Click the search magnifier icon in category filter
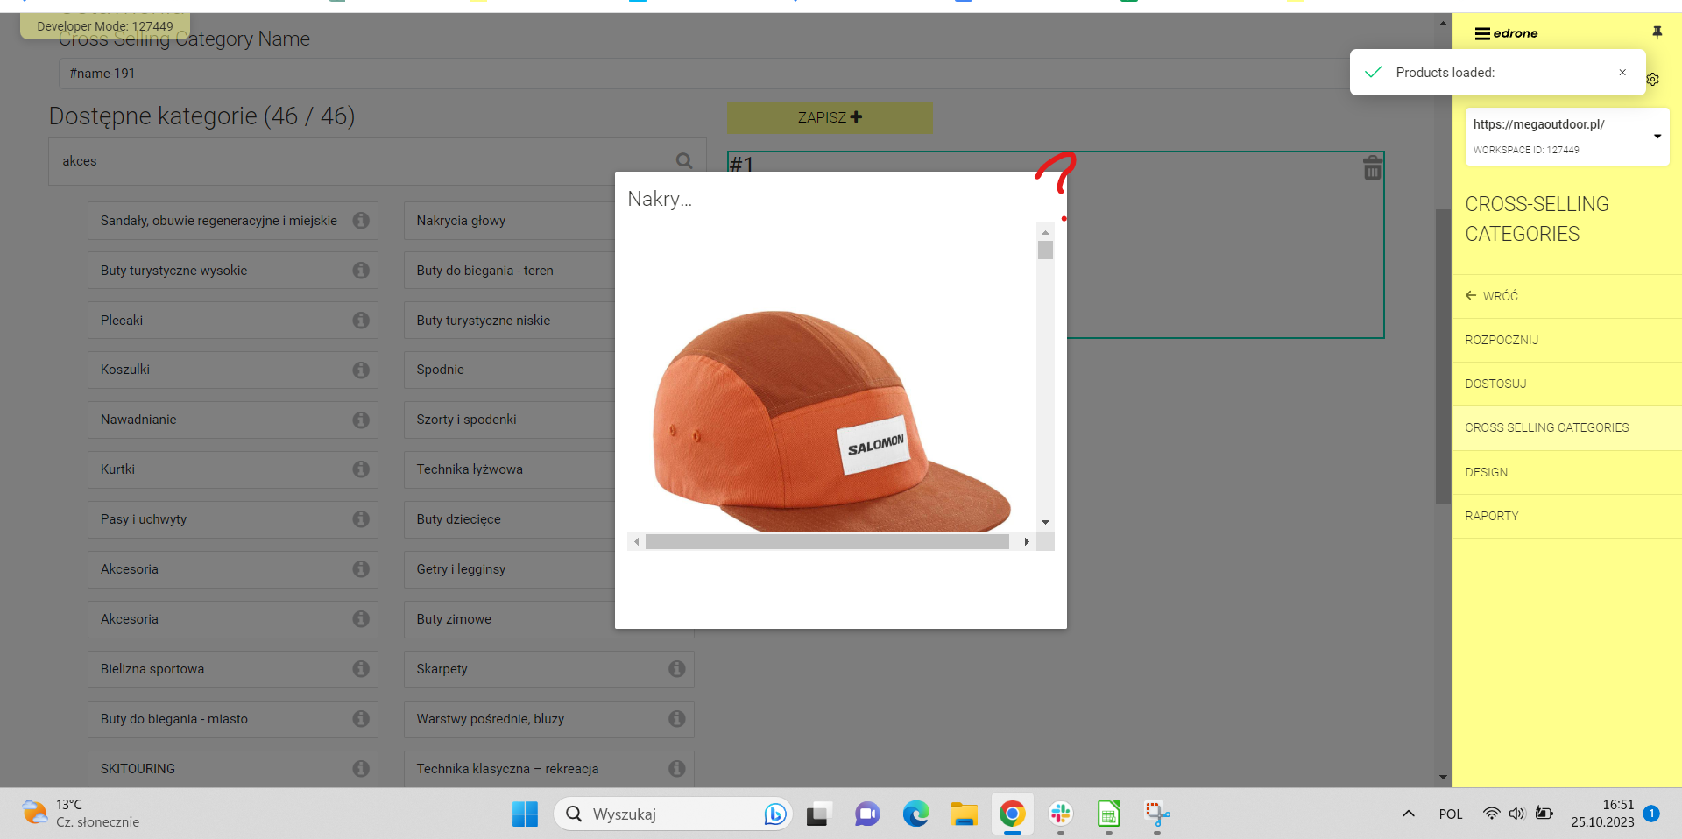1682x839 pixels. point(684,161)
